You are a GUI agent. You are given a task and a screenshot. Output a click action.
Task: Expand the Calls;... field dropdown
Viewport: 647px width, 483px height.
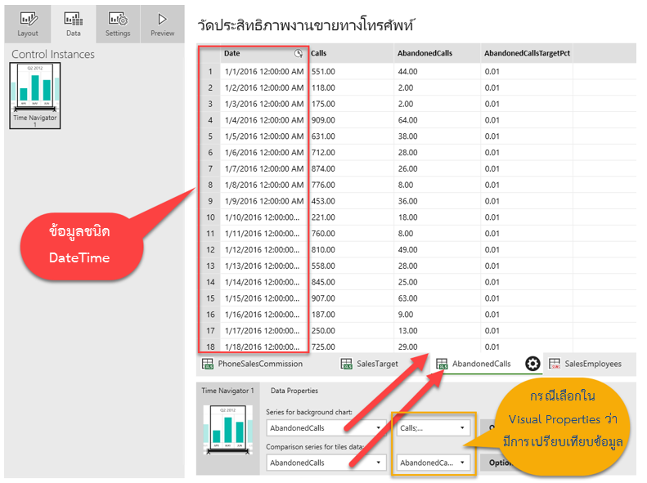[432, 427]
